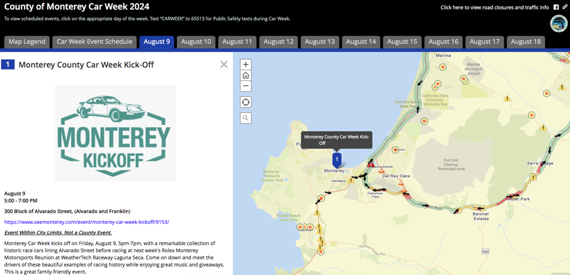Image resolution: width=570 pixels, height=275 pixels.
Task: Open the Facebook share icon
Action: [556, 7]
